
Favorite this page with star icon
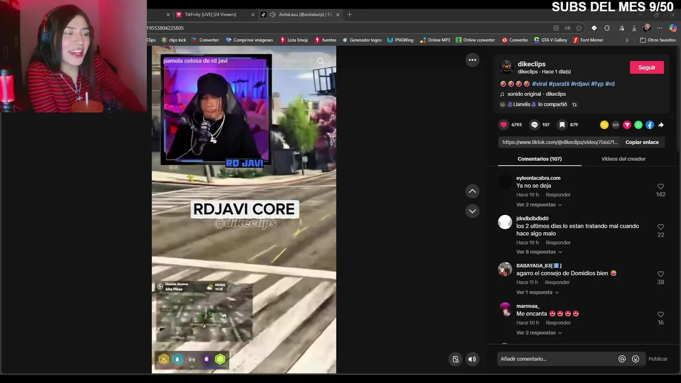point(579,28)
